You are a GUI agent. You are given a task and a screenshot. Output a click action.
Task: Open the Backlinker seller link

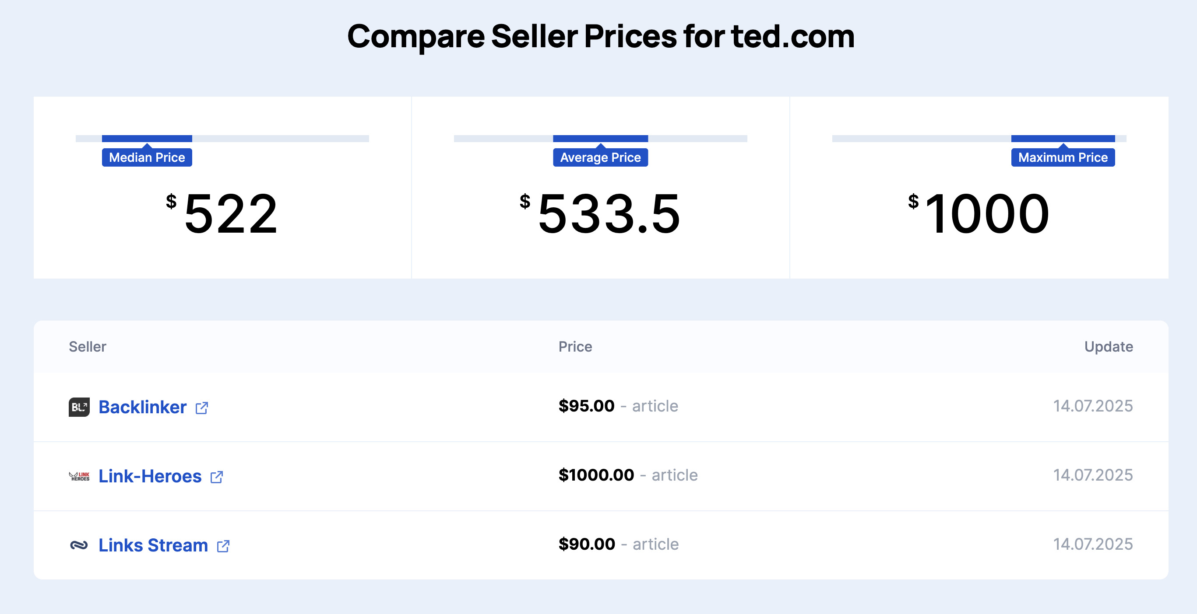(x=142, y=407)
